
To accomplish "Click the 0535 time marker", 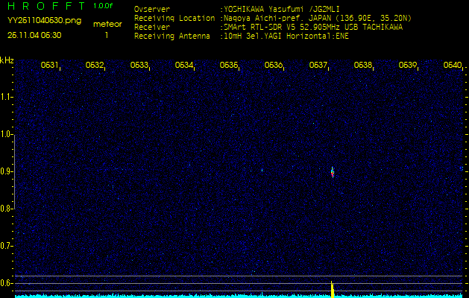I will 228,65.
